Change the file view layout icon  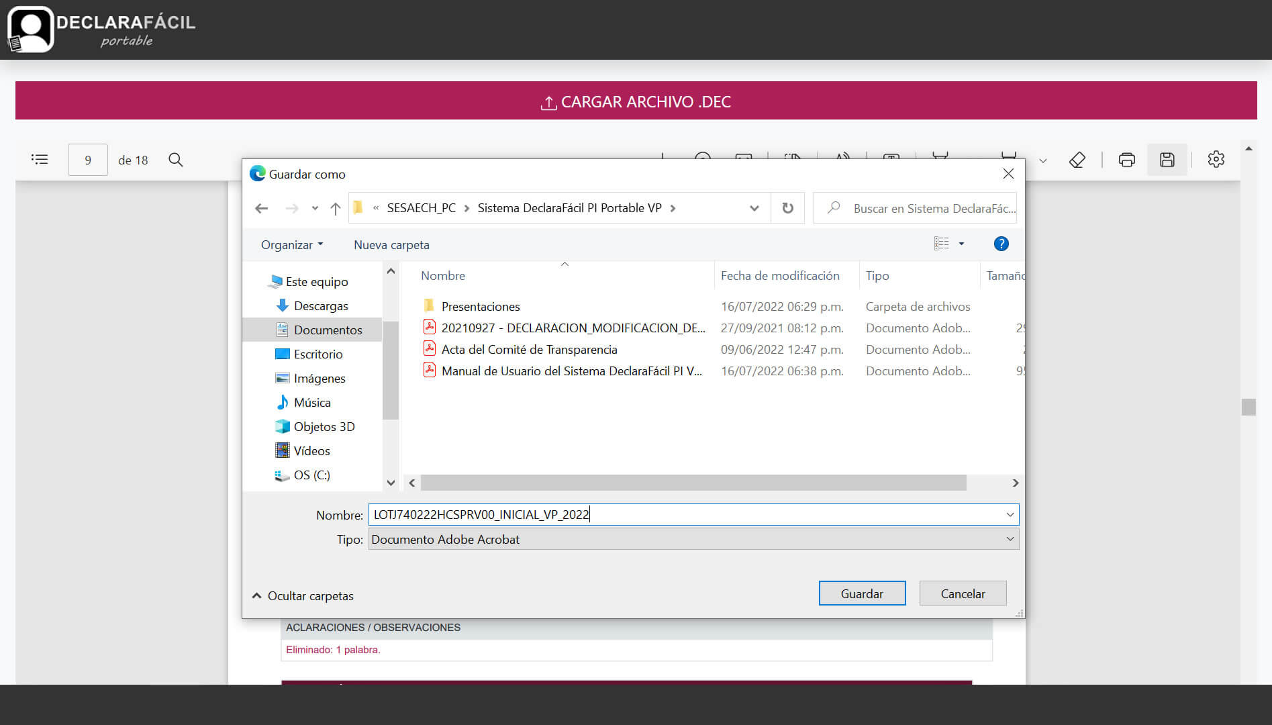click(x=942, y=244)
